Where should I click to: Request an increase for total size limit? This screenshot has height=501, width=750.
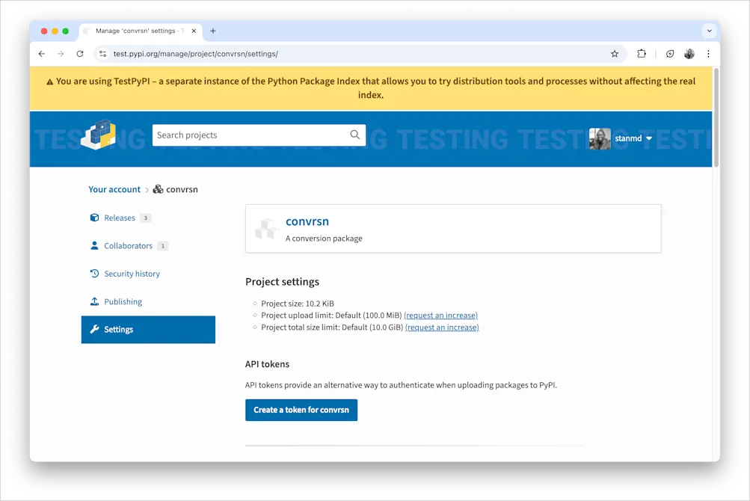(442, 328)
